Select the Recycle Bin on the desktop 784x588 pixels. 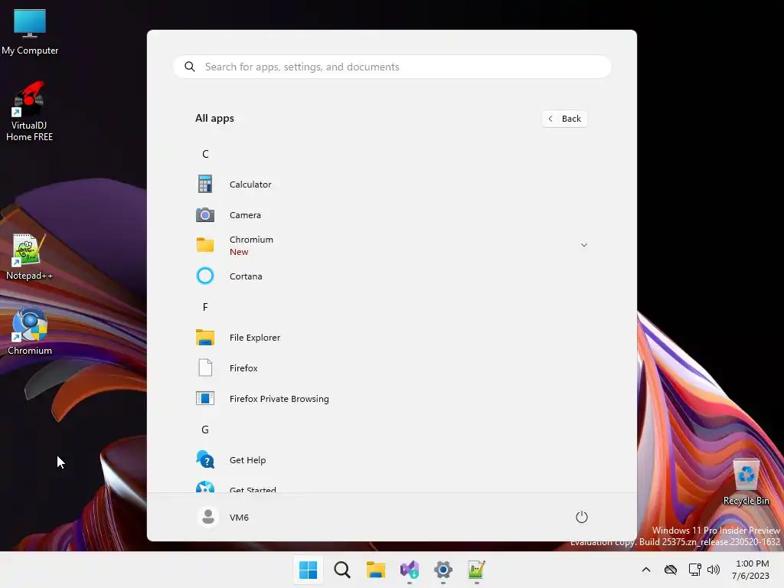[x=746, y=482]
